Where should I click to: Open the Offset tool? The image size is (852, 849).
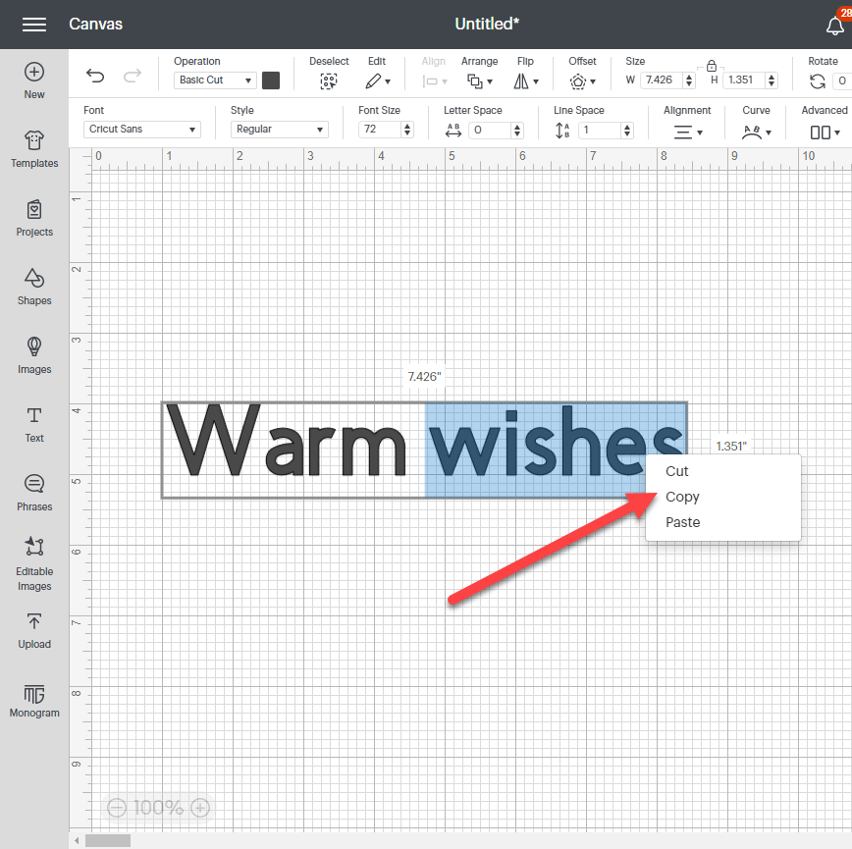(x=582, y=80)
